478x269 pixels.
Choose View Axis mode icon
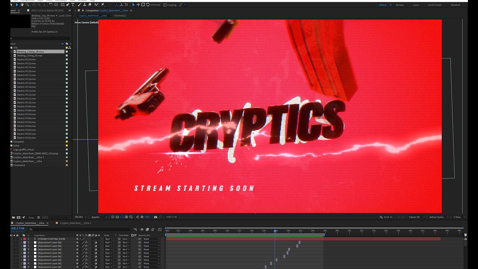(126, 5)
